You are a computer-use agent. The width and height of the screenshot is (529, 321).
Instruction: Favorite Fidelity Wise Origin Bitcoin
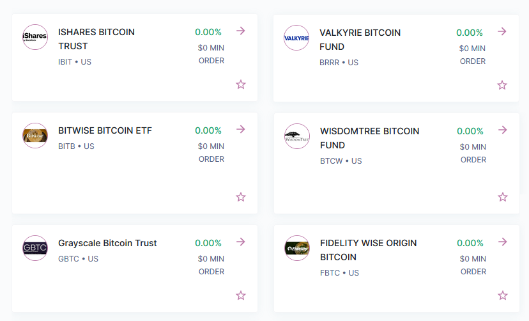tap(503, 295)
